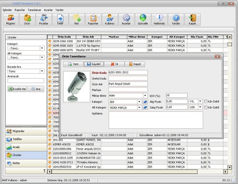Click the Teklif toolbar icon

point(60,19)
